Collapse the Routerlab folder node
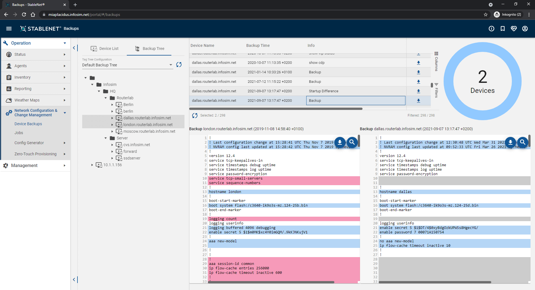The height and width of the screenshot is (290, 535). [x=106, y=98]
